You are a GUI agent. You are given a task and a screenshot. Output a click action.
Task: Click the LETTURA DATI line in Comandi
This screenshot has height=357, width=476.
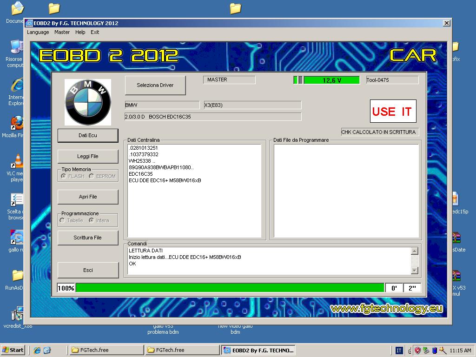[x=145, y=251]
